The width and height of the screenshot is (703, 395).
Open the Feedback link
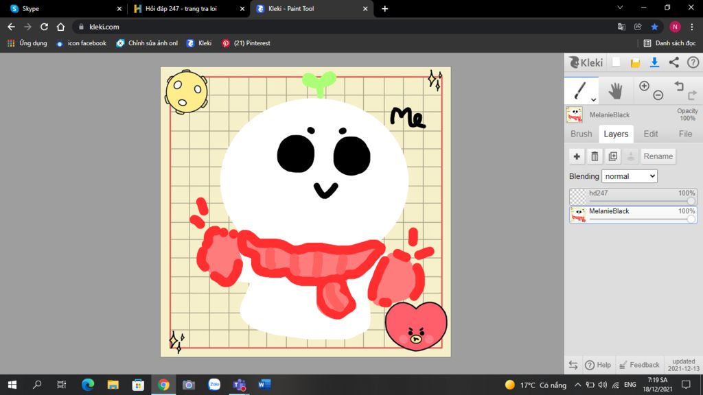639,365
